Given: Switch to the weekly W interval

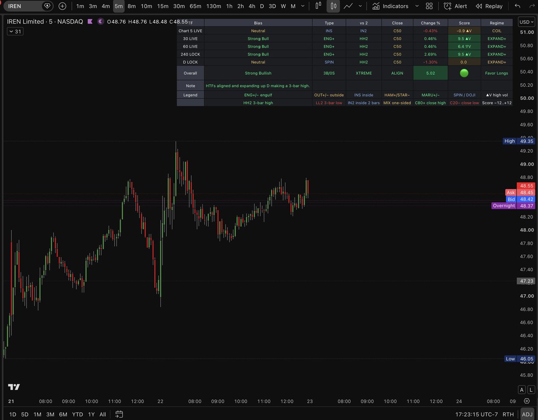Looking at the screenshot, I should 283,6.
